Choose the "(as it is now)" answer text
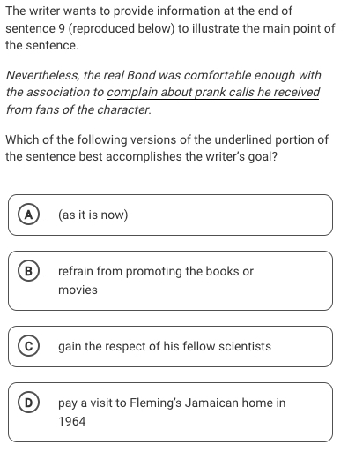 click(x=93, y=215)
